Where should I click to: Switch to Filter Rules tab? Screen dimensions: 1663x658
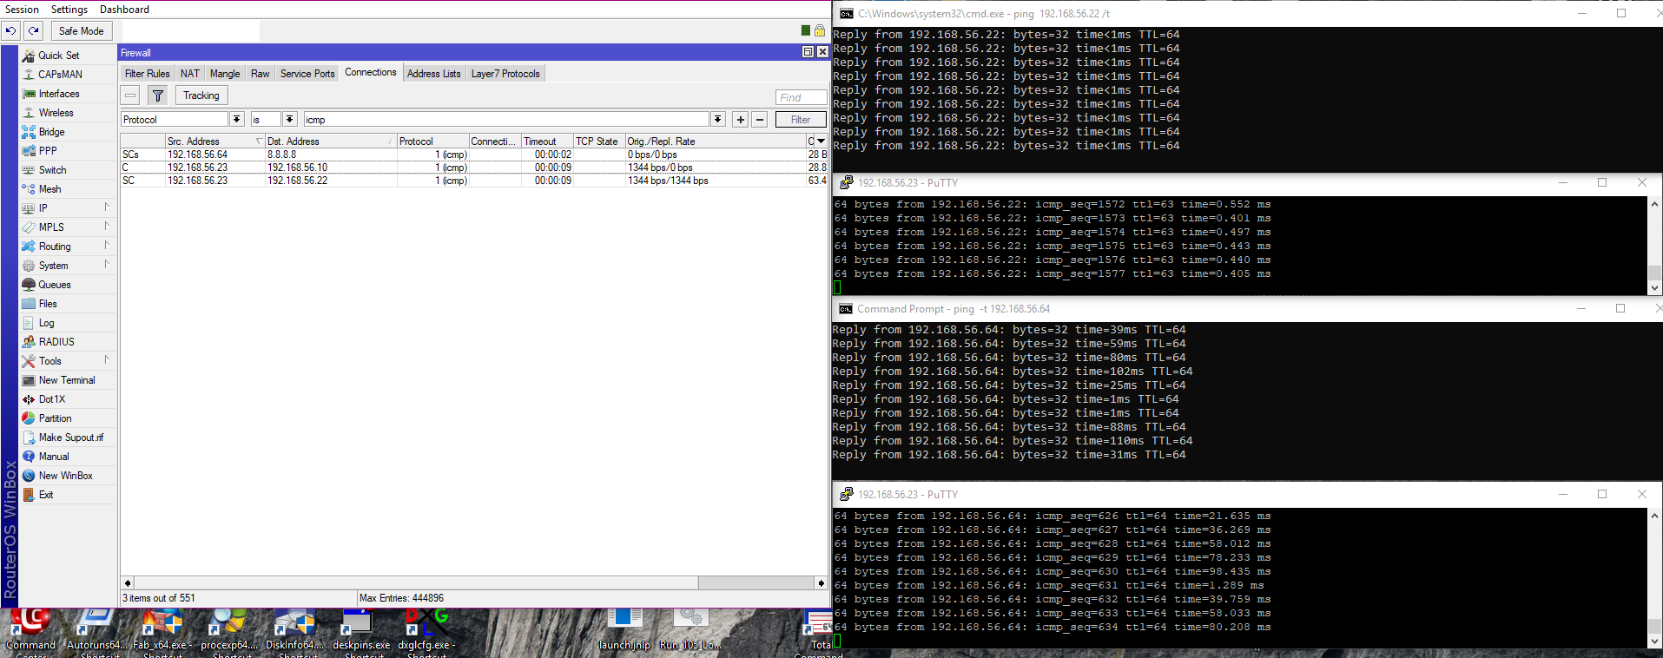click(x=147, y=74)
